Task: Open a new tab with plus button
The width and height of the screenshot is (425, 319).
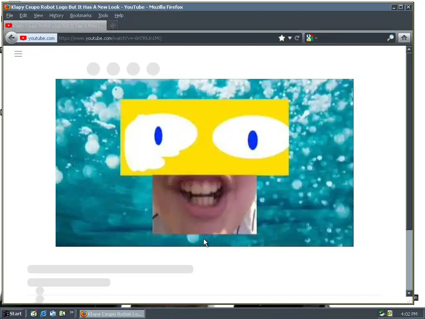Action: point(113,25)
